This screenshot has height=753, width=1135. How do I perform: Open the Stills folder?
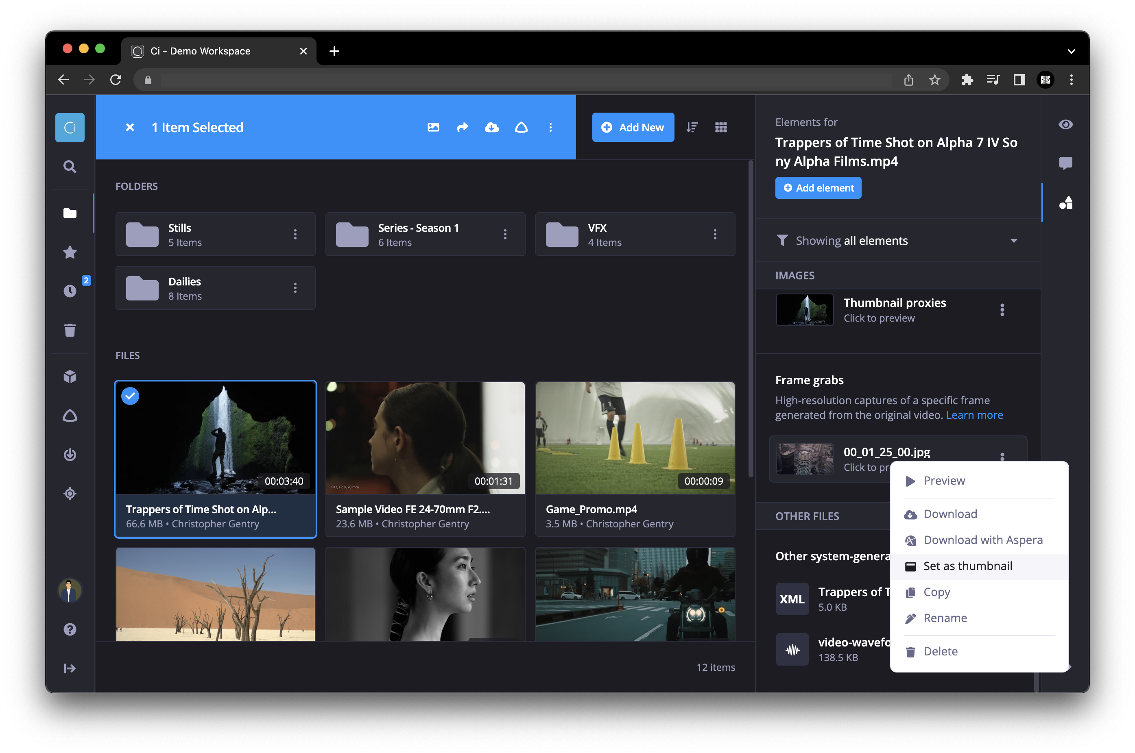215,234
